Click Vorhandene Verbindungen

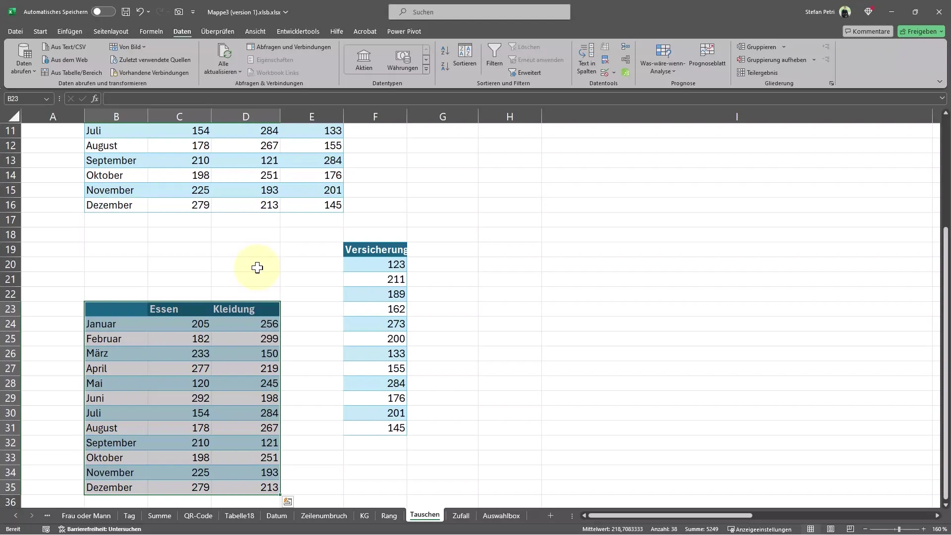150,72
